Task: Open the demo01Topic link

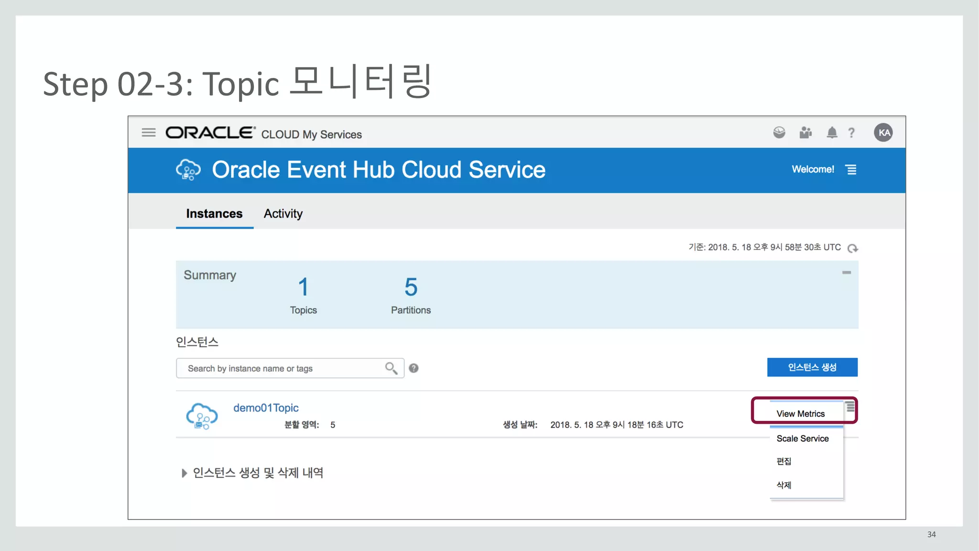Action: (266, 408)
